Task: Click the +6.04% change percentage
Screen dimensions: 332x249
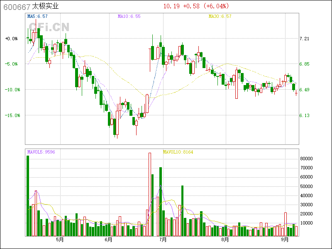Action: 216,6
